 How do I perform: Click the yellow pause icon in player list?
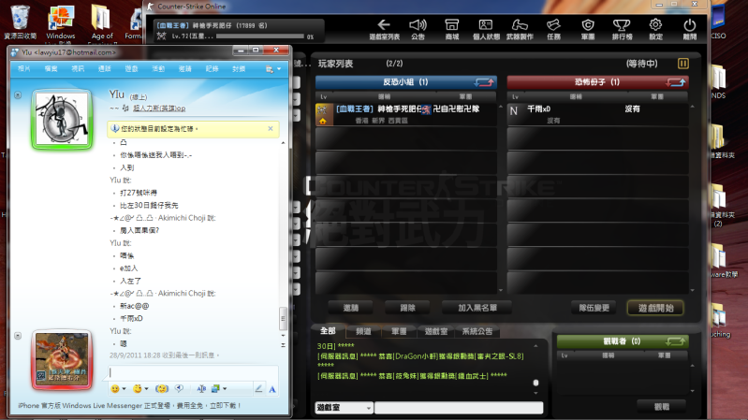click(x=683, y=64)
